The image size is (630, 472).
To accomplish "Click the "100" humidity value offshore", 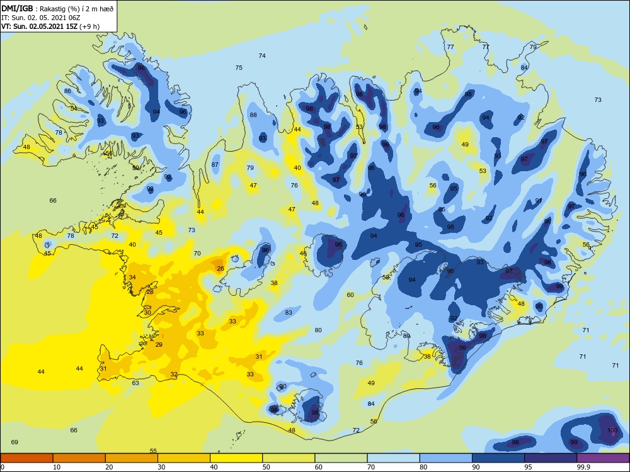I will pyautogui.click(x=612, y=430).
